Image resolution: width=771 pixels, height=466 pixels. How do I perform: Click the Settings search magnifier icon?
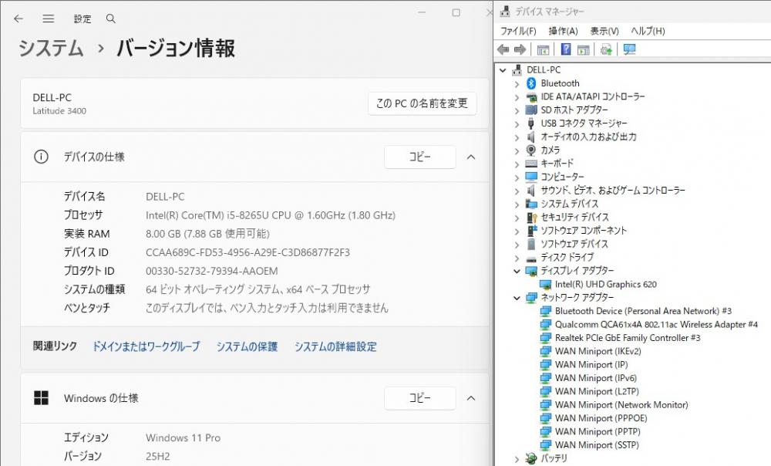110,19
